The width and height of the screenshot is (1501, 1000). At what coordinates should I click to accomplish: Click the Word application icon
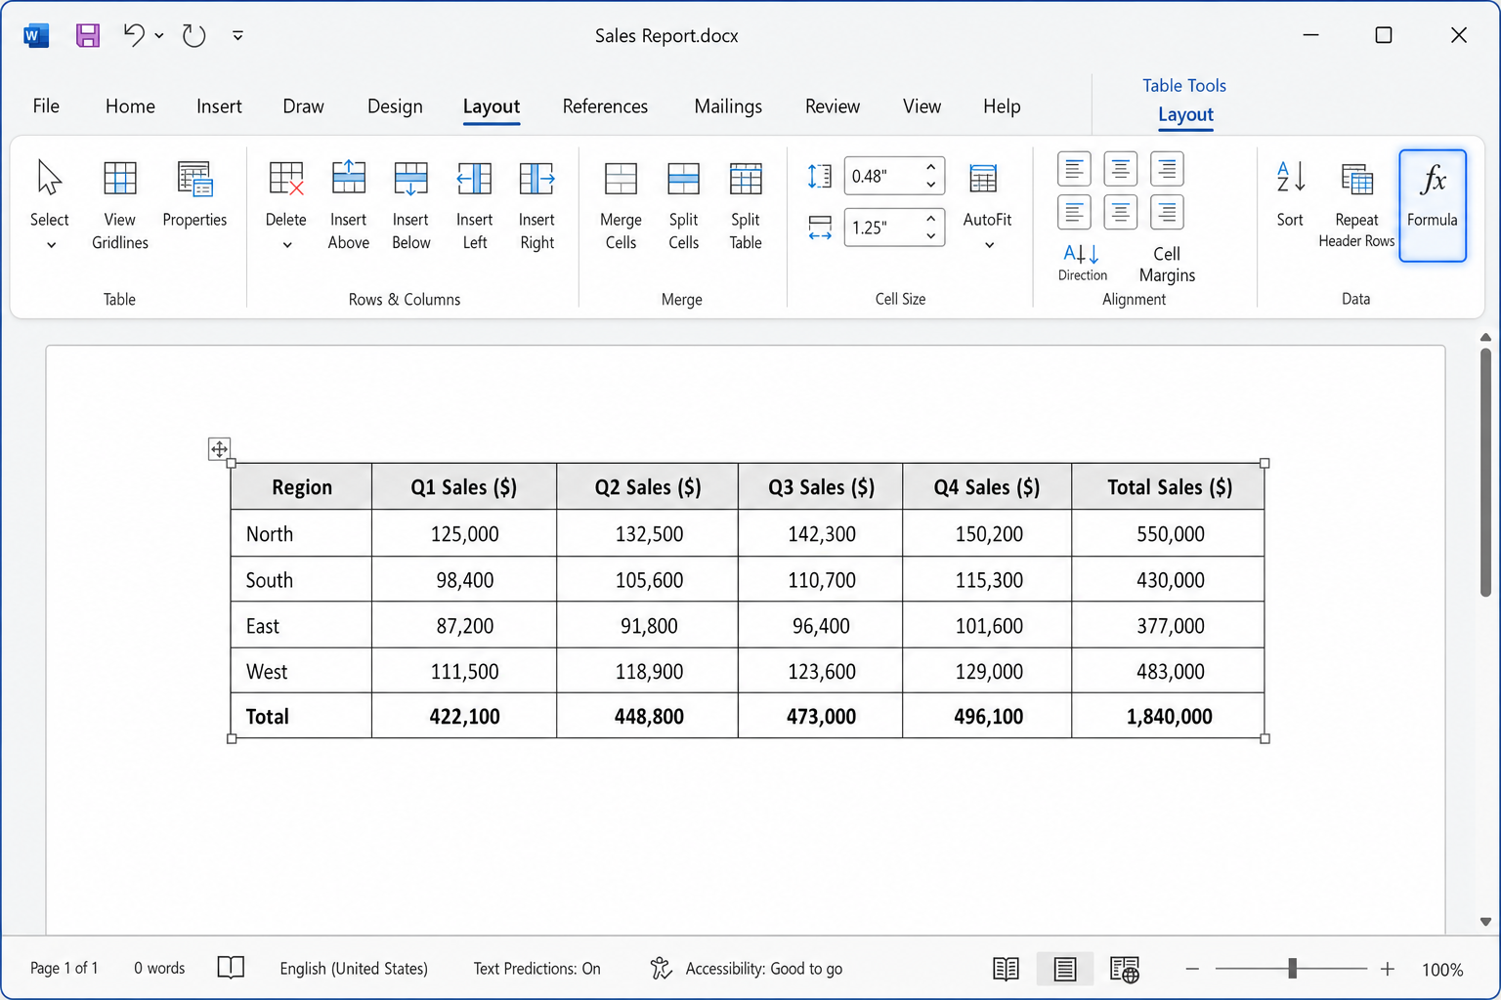36,36
